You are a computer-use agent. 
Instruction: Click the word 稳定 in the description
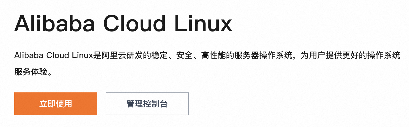tap(159, 55)
